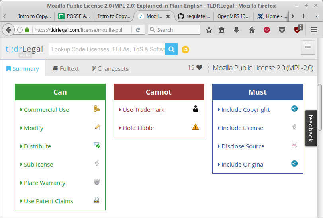
Task: Open the Firefox downloads arrow
Action: coord(237,30)
